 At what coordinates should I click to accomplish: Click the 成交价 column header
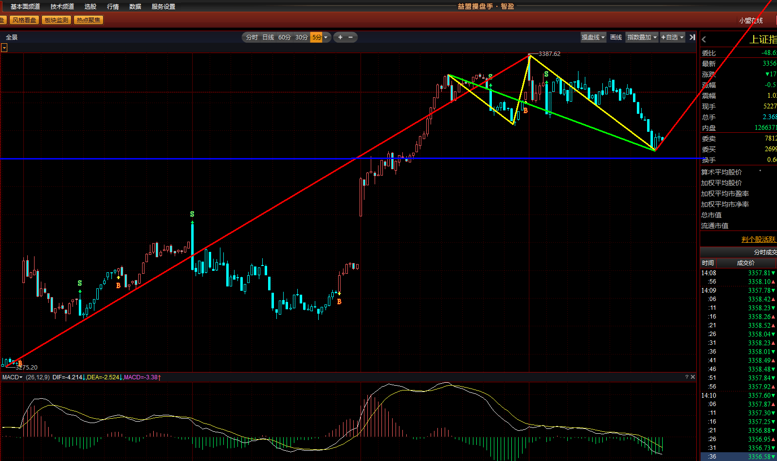coord(746,263)
